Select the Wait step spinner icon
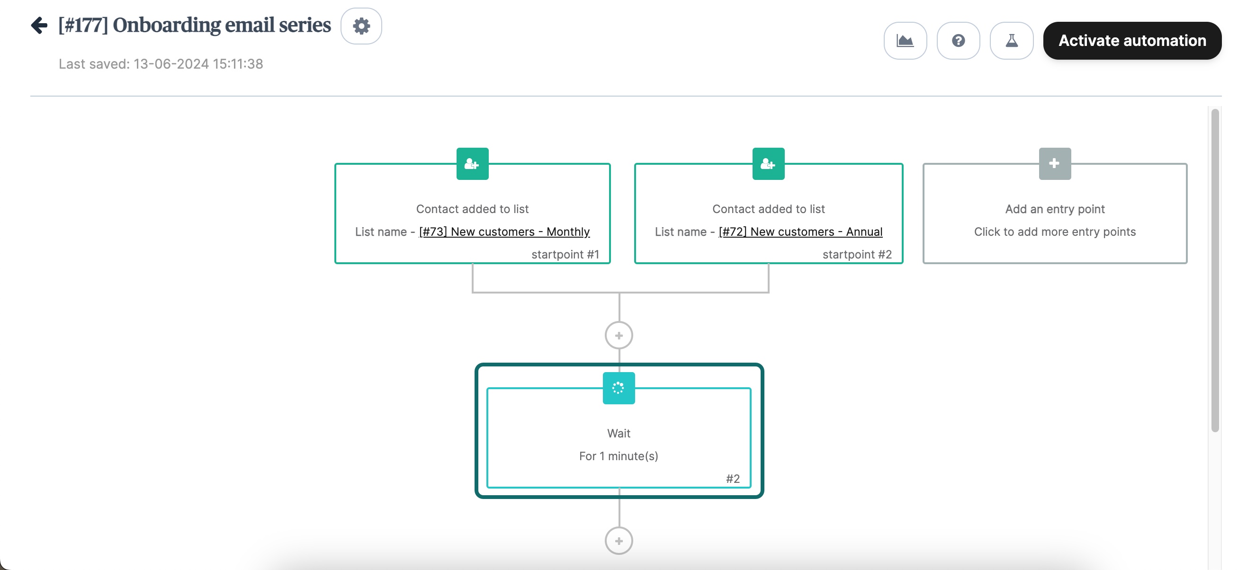Screen dimensions: 1238x570 (619, 388)
